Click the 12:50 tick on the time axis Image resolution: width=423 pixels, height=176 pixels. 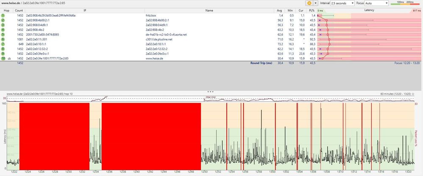coord(204,172)
